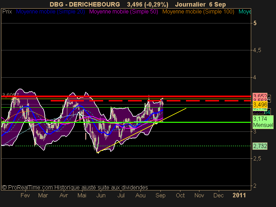Select the "Moyenne mobile (Simple 20)" legend entry
The height and width of the screenshot is (207, 276).
click(50, 12)
